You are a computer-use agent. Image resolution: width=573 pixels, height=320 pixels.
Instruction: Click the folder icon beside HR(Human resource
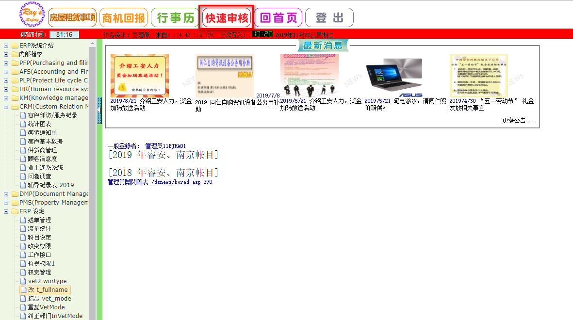click(15, 89)
